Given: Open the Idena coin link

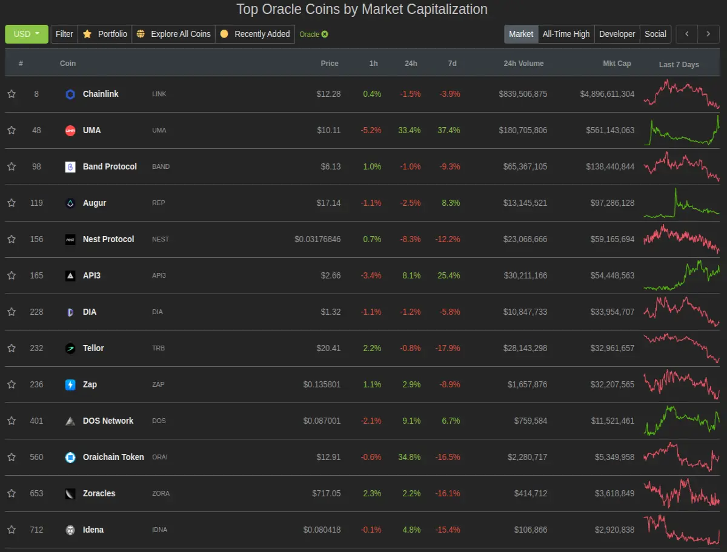Looking at the screenshot, I should coord(93,530).
